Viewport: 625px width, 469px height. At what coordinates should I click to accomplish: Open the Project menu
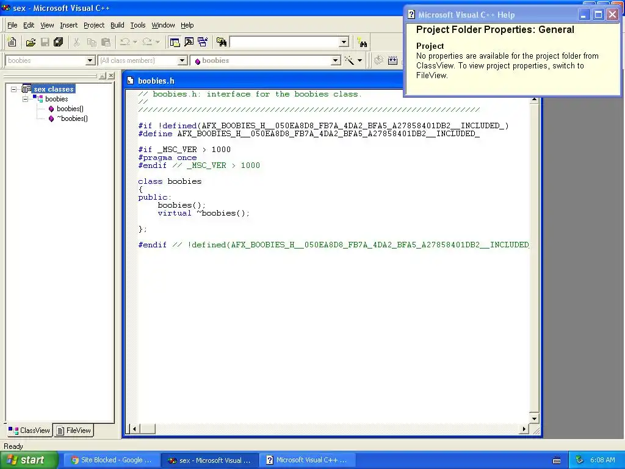[x=94, y=25]
